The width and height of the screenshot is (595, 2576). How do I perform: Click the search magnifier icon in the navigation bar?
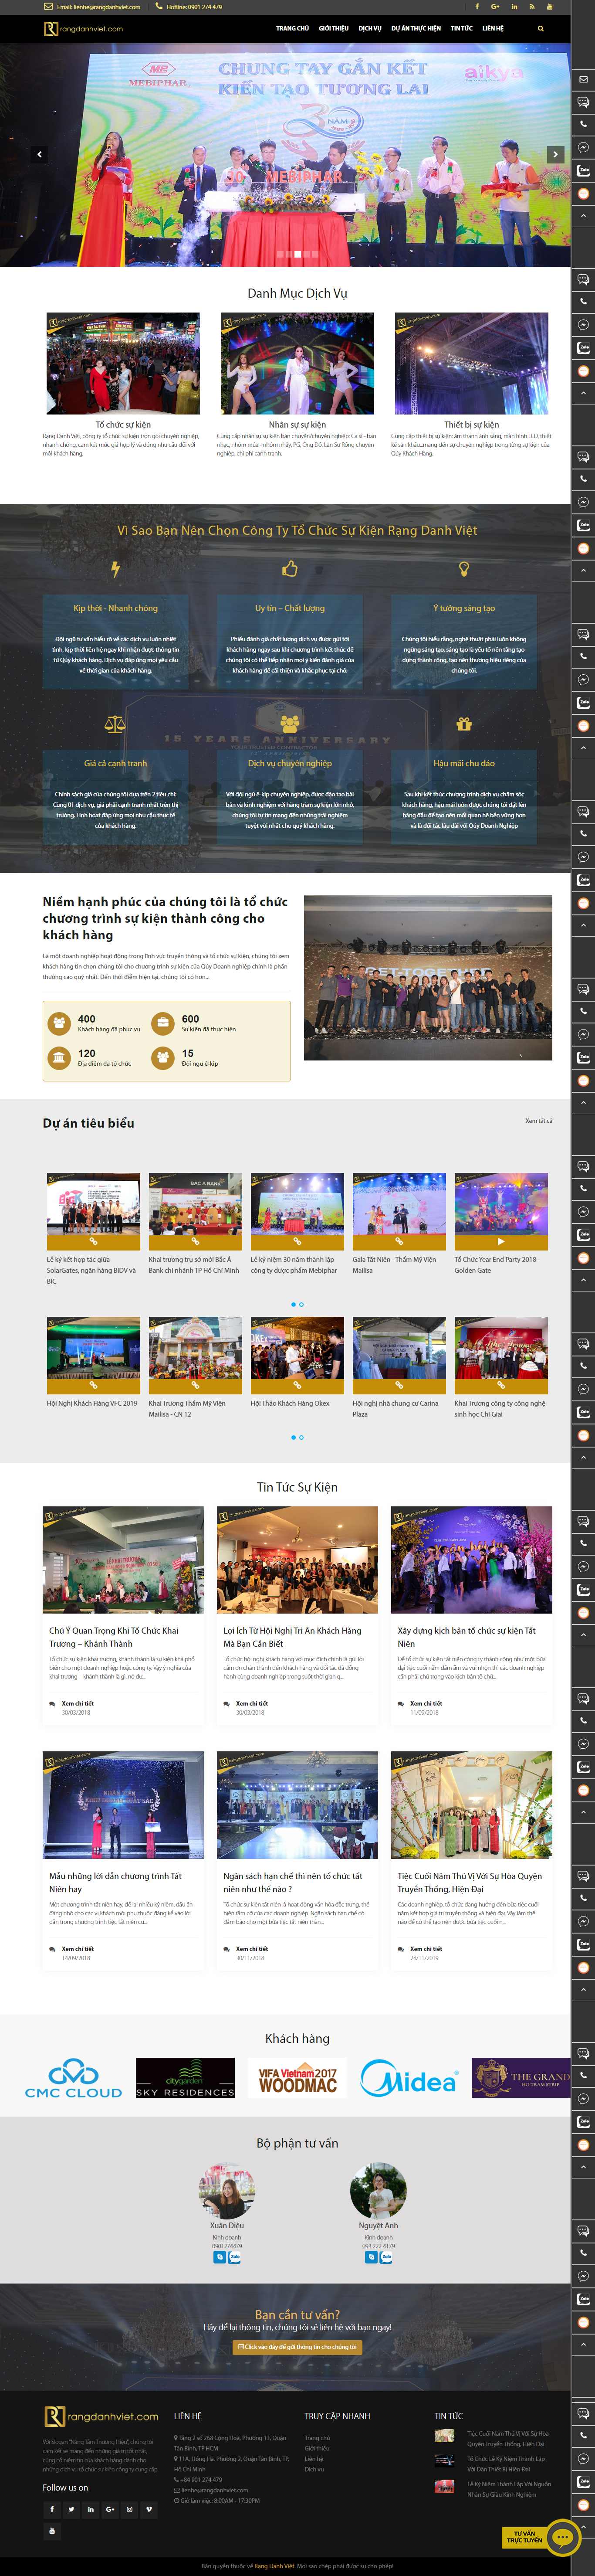pos(541,28)
